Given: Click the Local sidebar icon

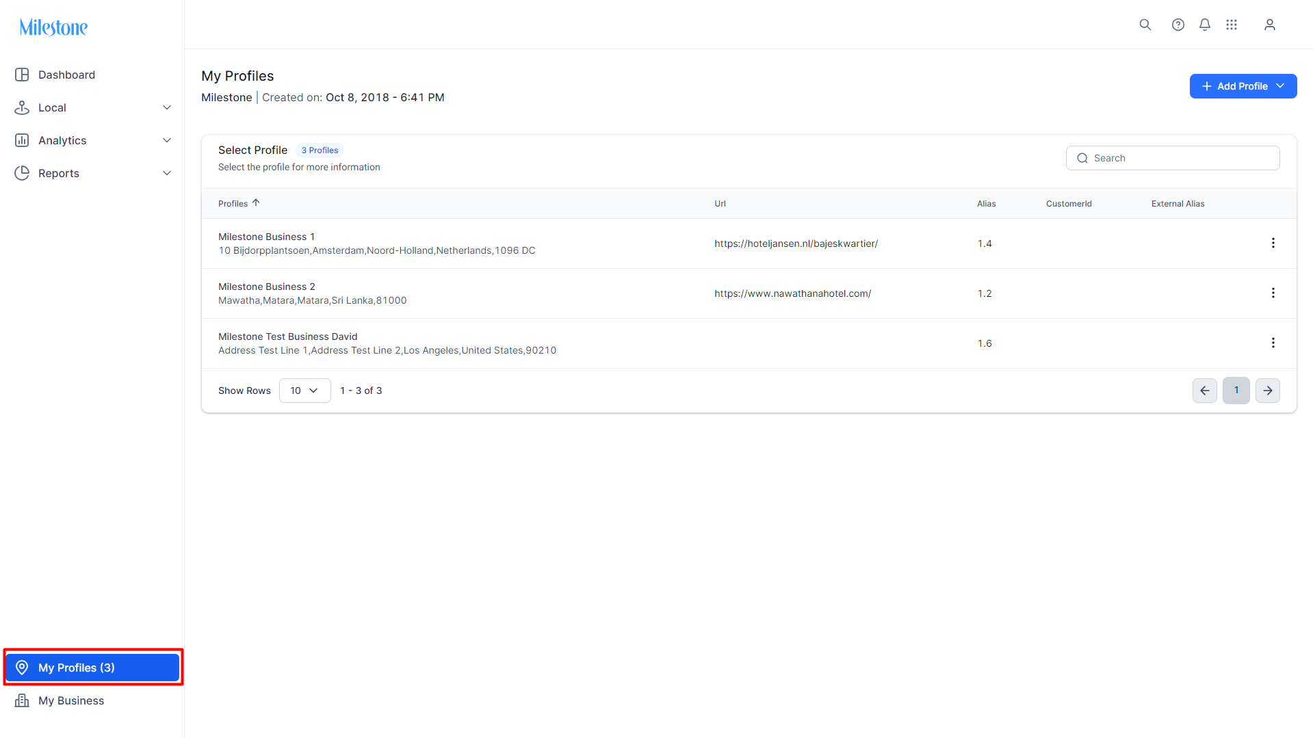Looking at the screenshot, I should point(22,107).
